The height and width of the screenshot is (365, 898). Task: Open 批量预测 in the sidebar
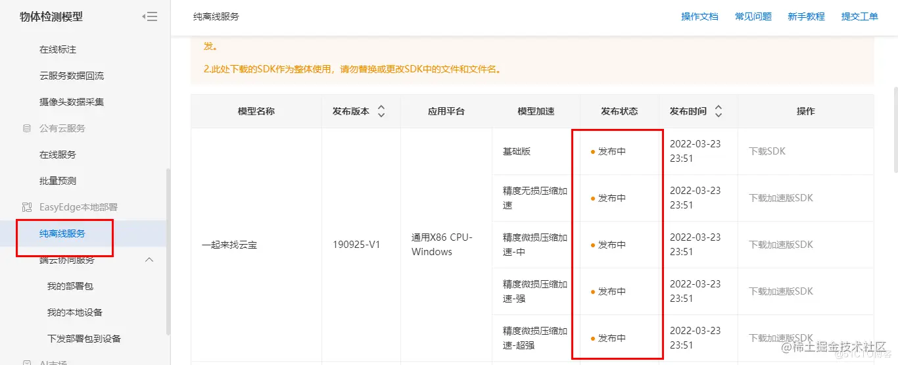pos(58,181)
